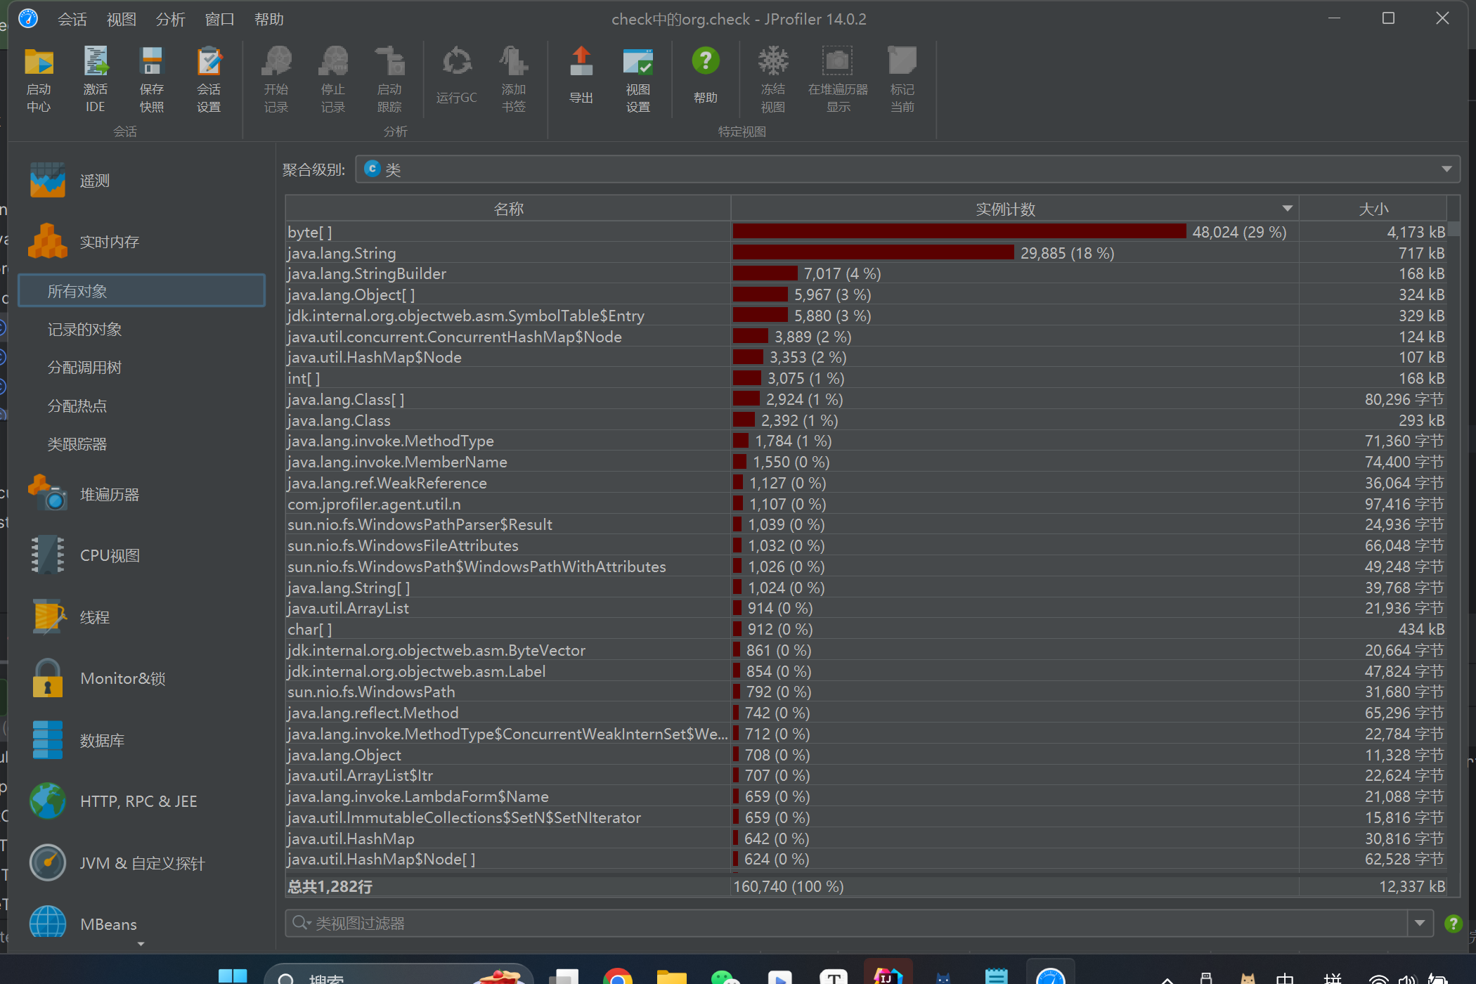Open the 分析 menu in menu bar
This screenshot has width=1476, height=984.
click(x=170, y=19)
